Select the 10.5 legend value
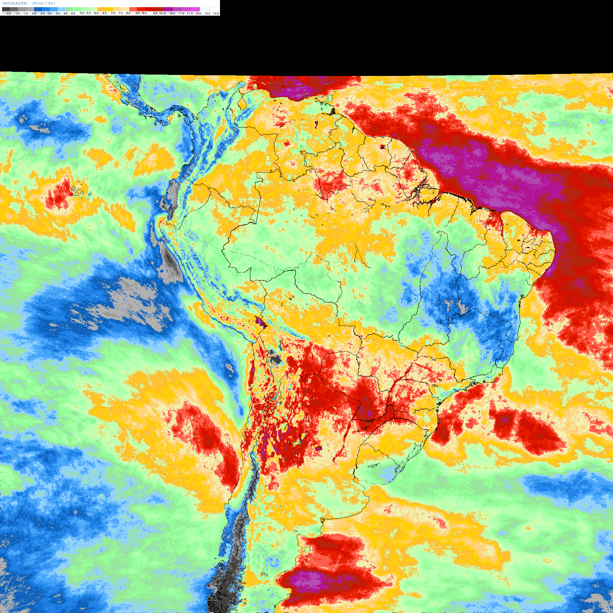 click(172, 13)
